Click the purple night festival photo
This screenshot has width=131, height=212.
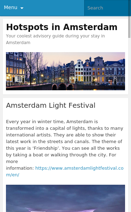(x=66, y=198)
